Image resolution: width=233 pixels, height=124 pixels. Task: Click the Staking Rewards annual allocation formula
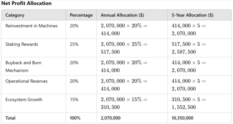coord(124,48)
